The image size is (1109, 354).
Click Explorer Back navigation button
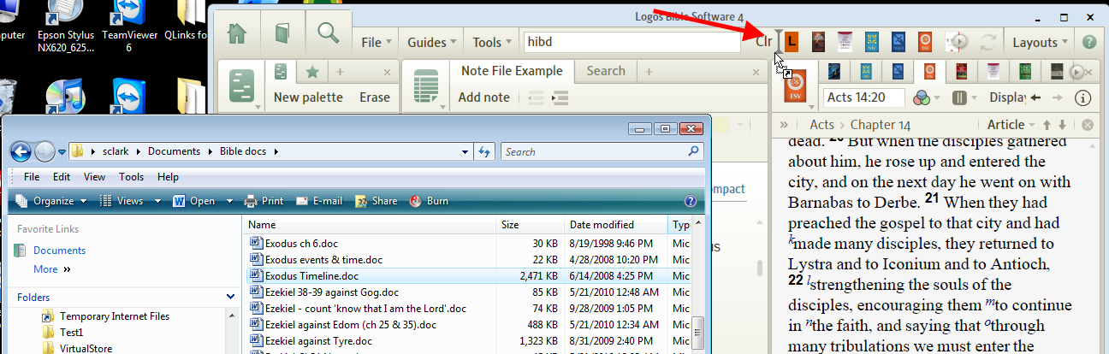22,151
